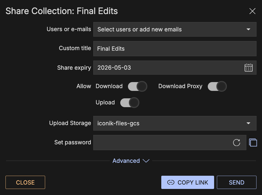Click the SEND button
Image resolution: width=262 pixels, height=195 pixels.
click(236, 182)
